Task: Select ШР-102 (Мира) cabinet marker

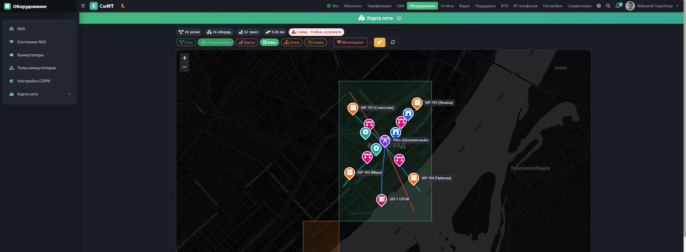Action: 349,173
